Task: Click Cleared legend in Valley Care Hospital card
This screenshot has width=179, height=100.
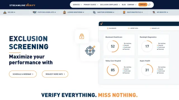Action: tap(126, 69)
